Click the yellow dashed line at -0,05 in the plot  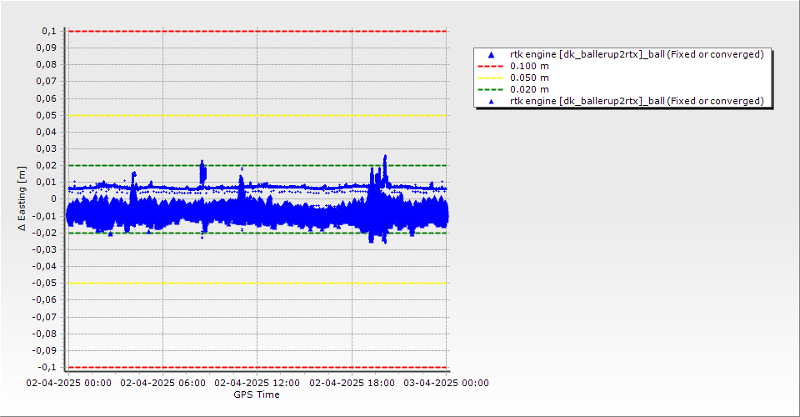coord(257,284)
